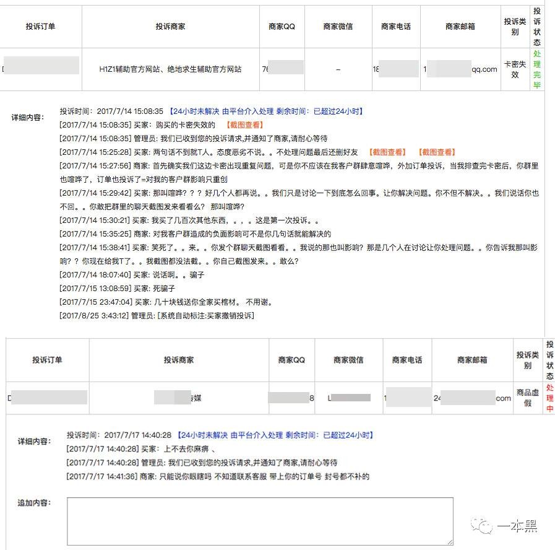Click the 商品虚假 complaint category cell
The width and height of the screenshot is (555, 550).
(x=527, y=398)
